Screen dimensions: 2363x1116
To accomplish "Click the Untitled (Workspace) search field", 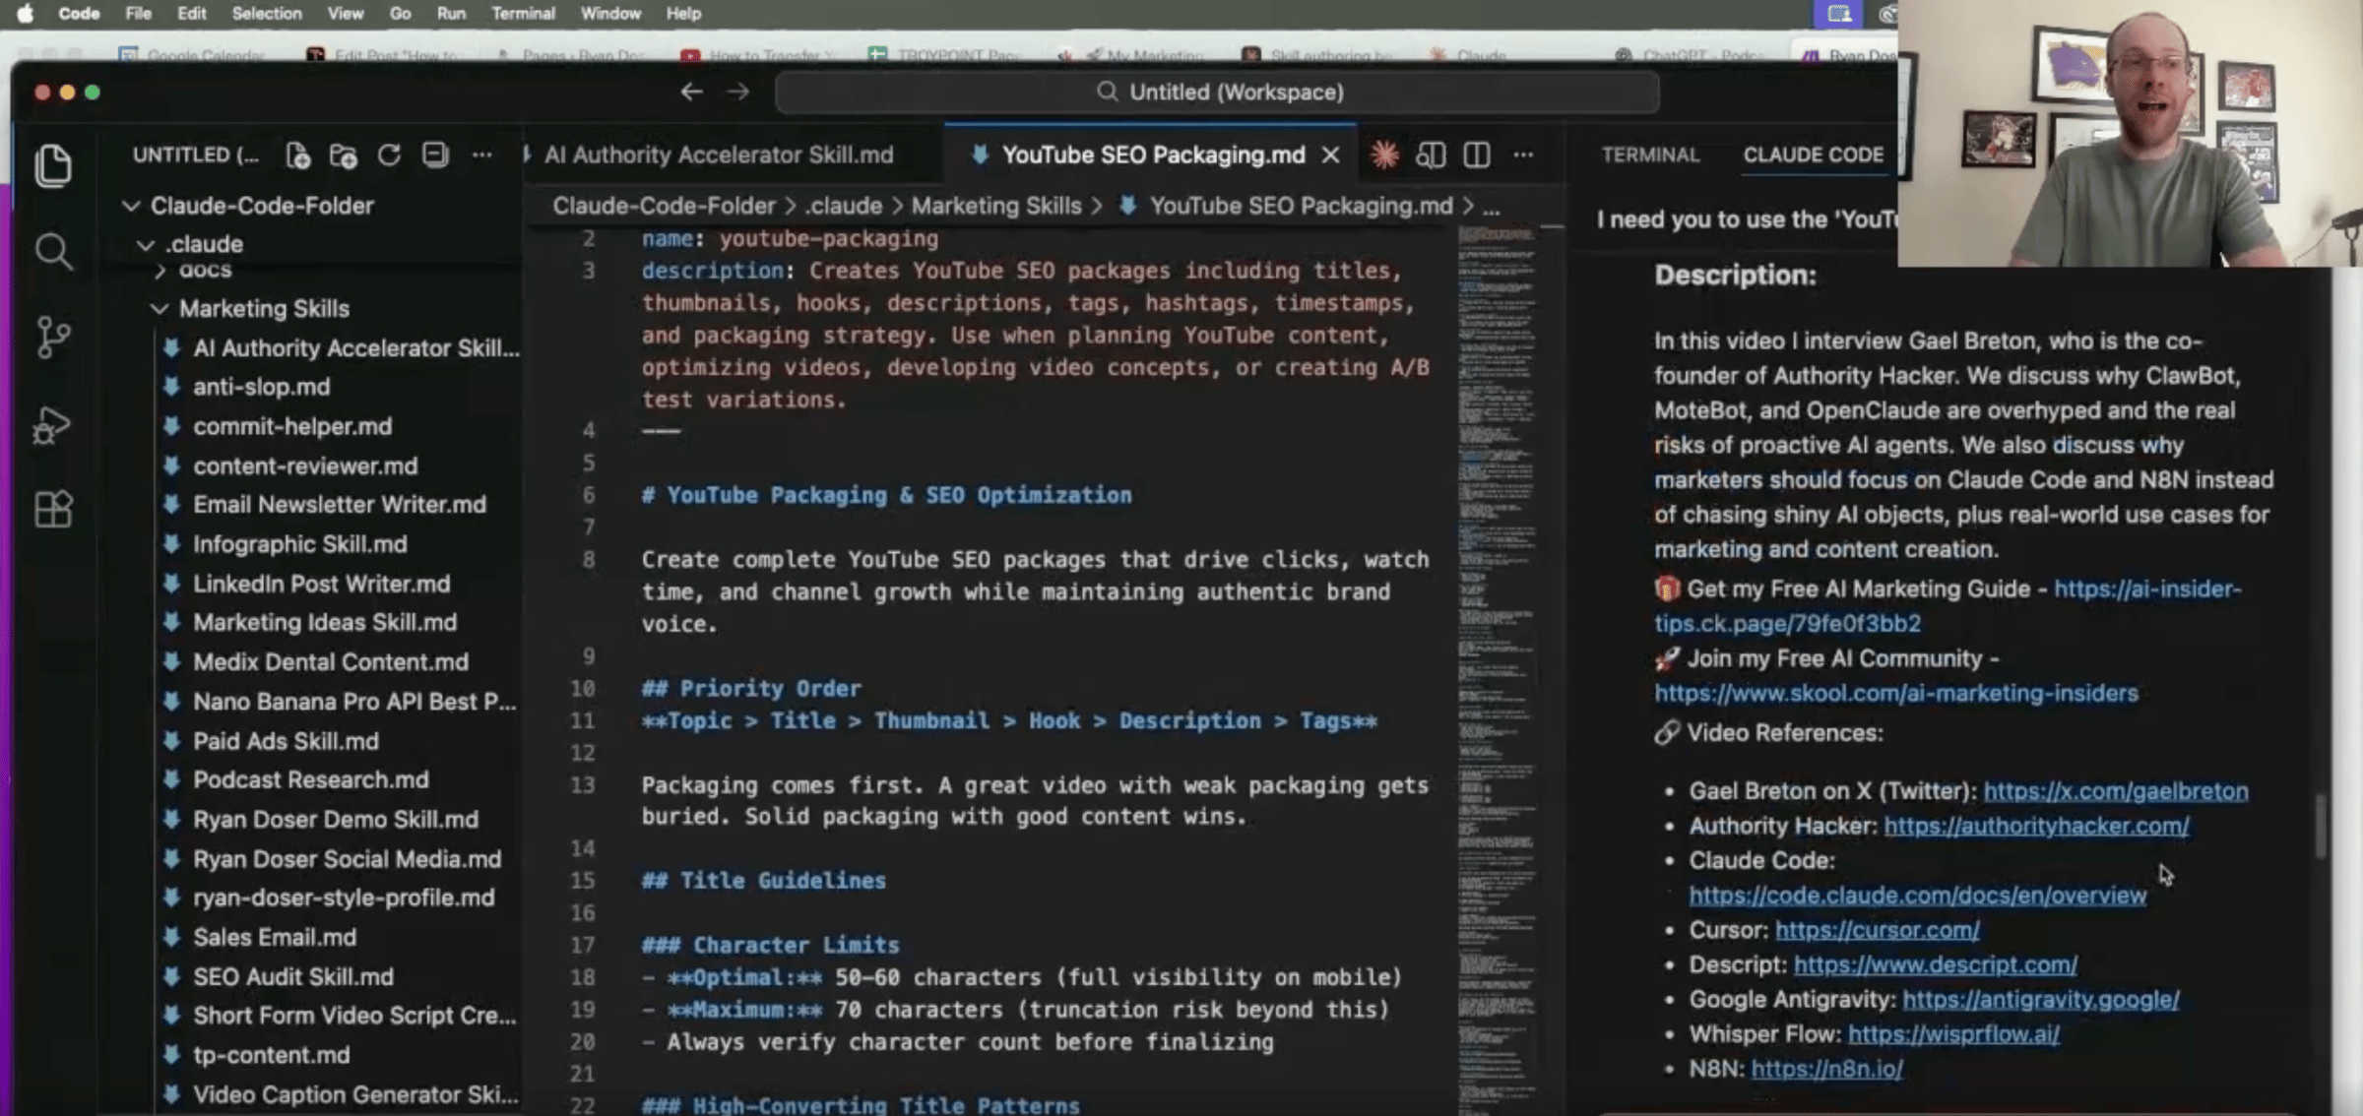I will (1217, 93).
